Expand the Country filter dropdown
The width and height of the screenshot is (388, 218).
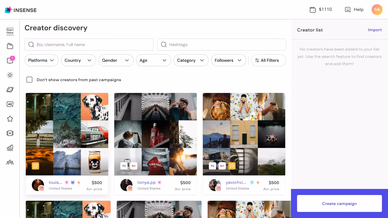(x=78, y=60)
